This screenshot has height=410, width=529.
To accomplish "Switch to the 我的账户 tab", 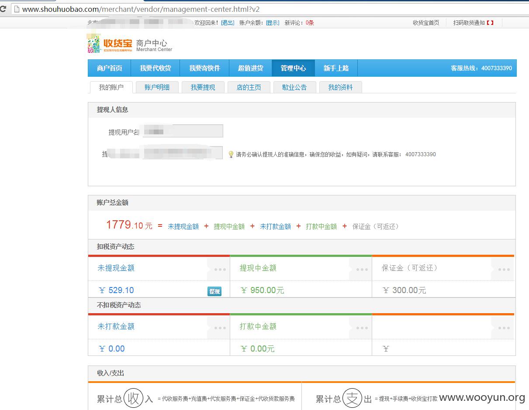I will click(x=111, y=87).
